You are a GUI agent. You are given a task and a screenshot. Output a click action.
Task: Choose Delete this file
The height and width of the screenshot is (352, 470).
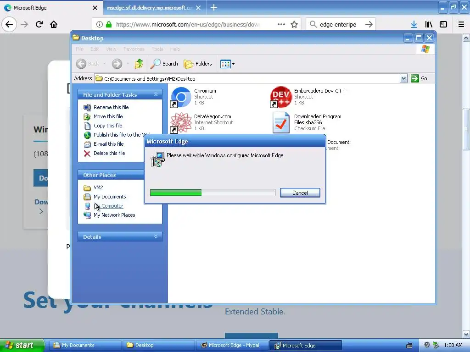[109, 153]
